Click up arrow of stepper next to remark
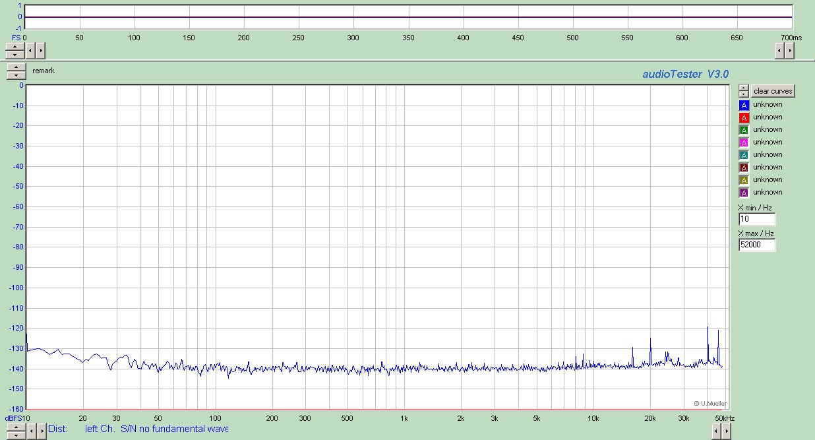Image resolution: width=815 pixels, height=440 pixels. pyautogui.click(x=16, y=68)
